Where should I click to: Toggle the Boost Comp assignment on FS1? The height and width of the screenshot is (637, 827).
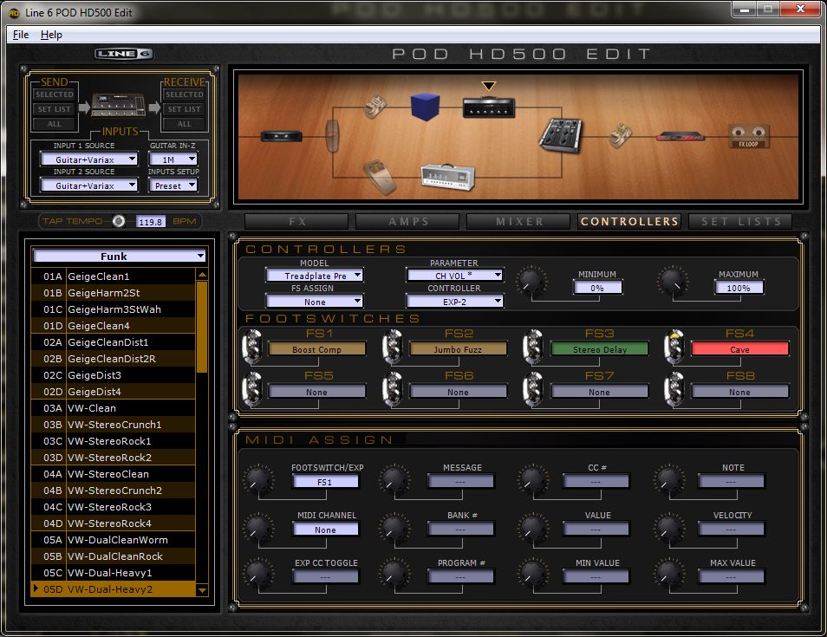(317, 349)
